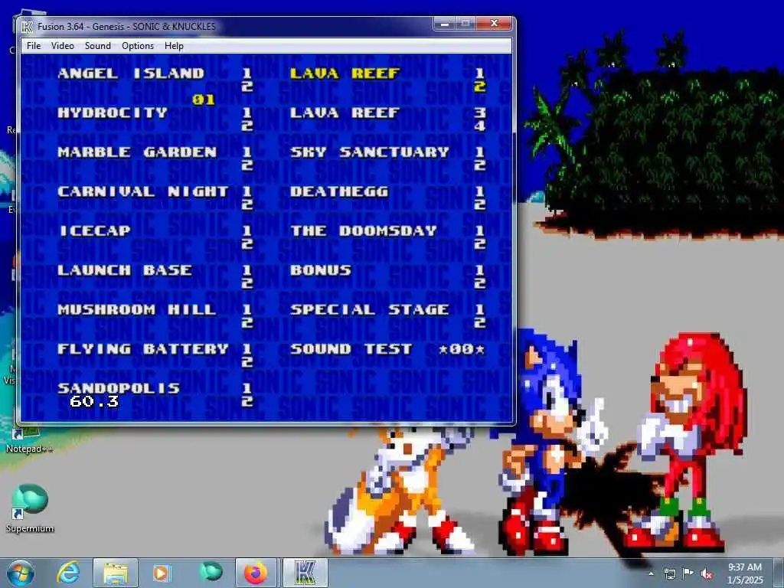The height and width of the screenshot is (588, 784).
Task: Click the MARBLE GARDEN level entry
Action: 138,152
